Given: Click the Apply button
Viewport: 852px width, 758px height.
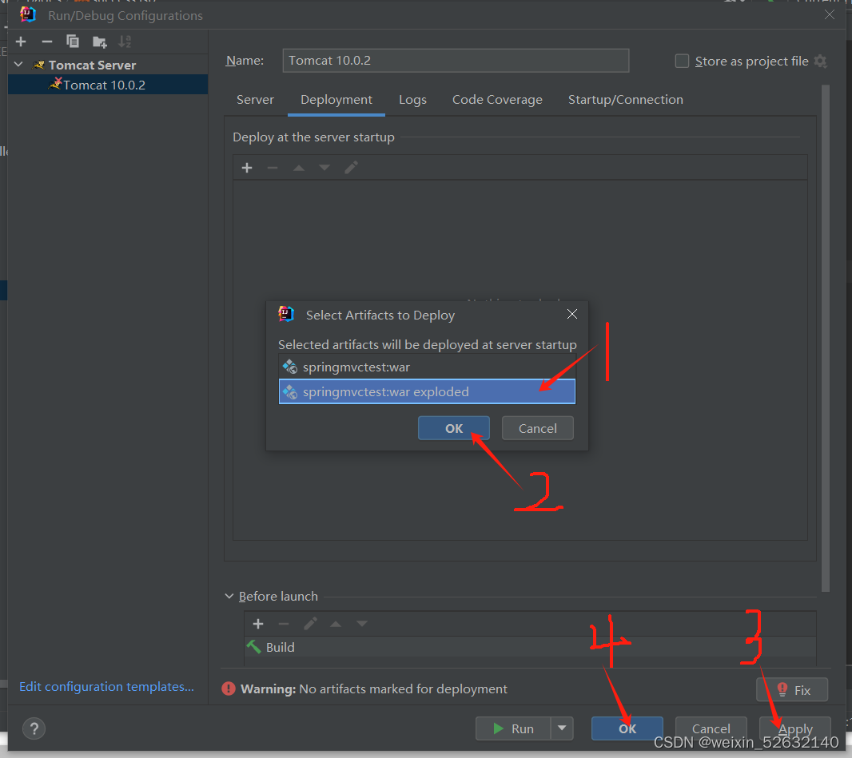Looking at the screenshot, I should click(795, 728).
